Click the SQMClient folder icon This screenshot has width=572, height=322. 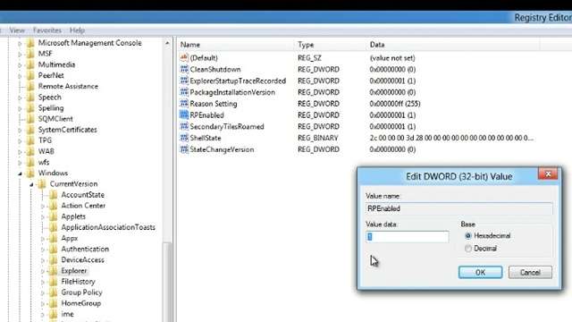coord(30,119)
